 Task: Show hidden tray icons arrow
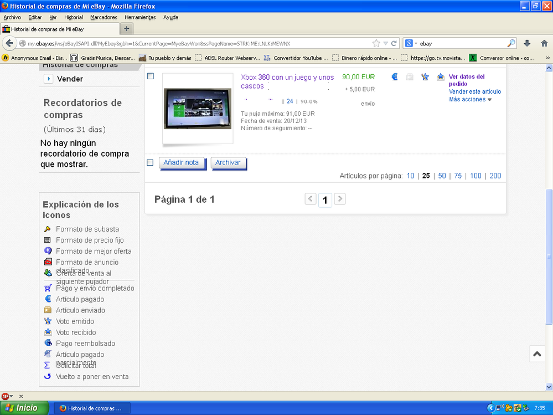tap(490, 408)
